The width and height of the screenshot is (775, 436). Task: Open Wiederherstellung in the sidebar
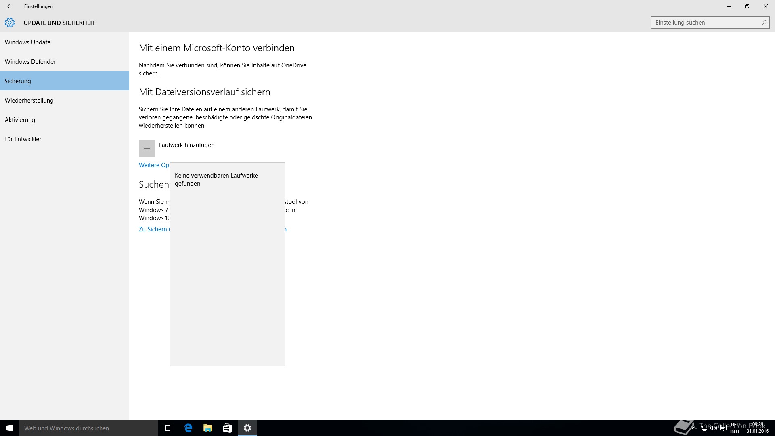click(x=65, y=101)
